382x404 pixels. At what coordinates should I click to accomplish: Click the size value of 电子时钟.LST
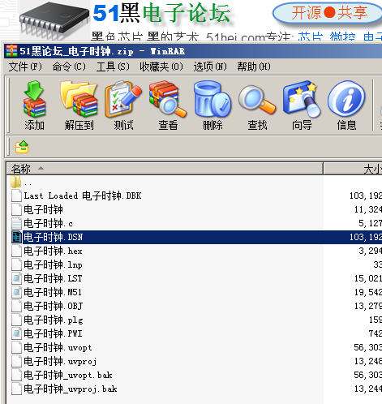368,278
